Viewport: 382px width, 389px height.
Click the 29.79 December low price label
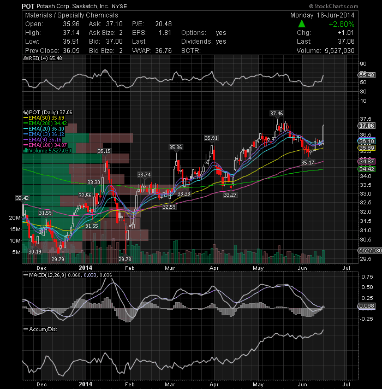point(58,260)
